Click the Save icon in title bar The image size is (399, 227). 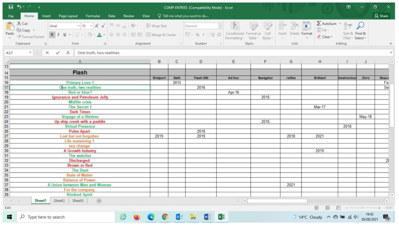click(x=11, y=7)
